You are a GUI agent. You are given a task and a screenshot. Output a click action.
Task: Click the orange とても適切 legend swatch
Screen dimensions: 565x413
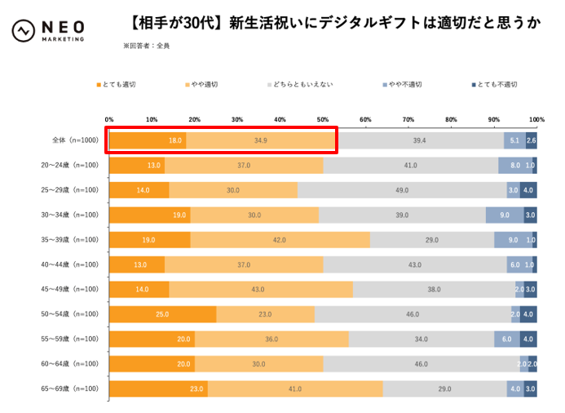tap(99, 85)
